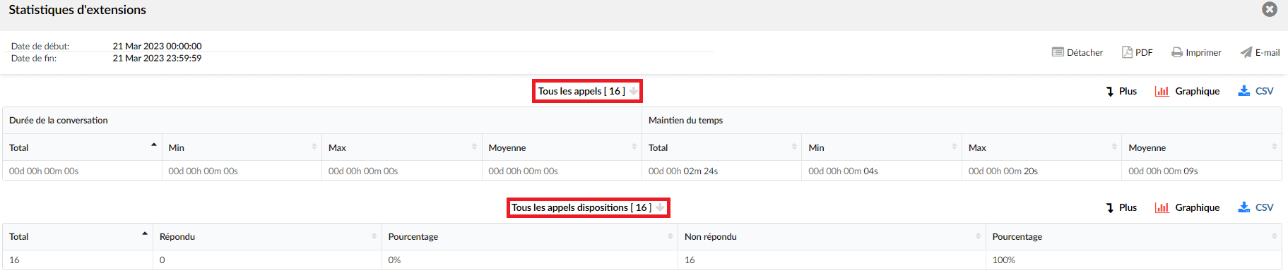
Task: Click the Détacher window icon
Action: (1058, 52)
